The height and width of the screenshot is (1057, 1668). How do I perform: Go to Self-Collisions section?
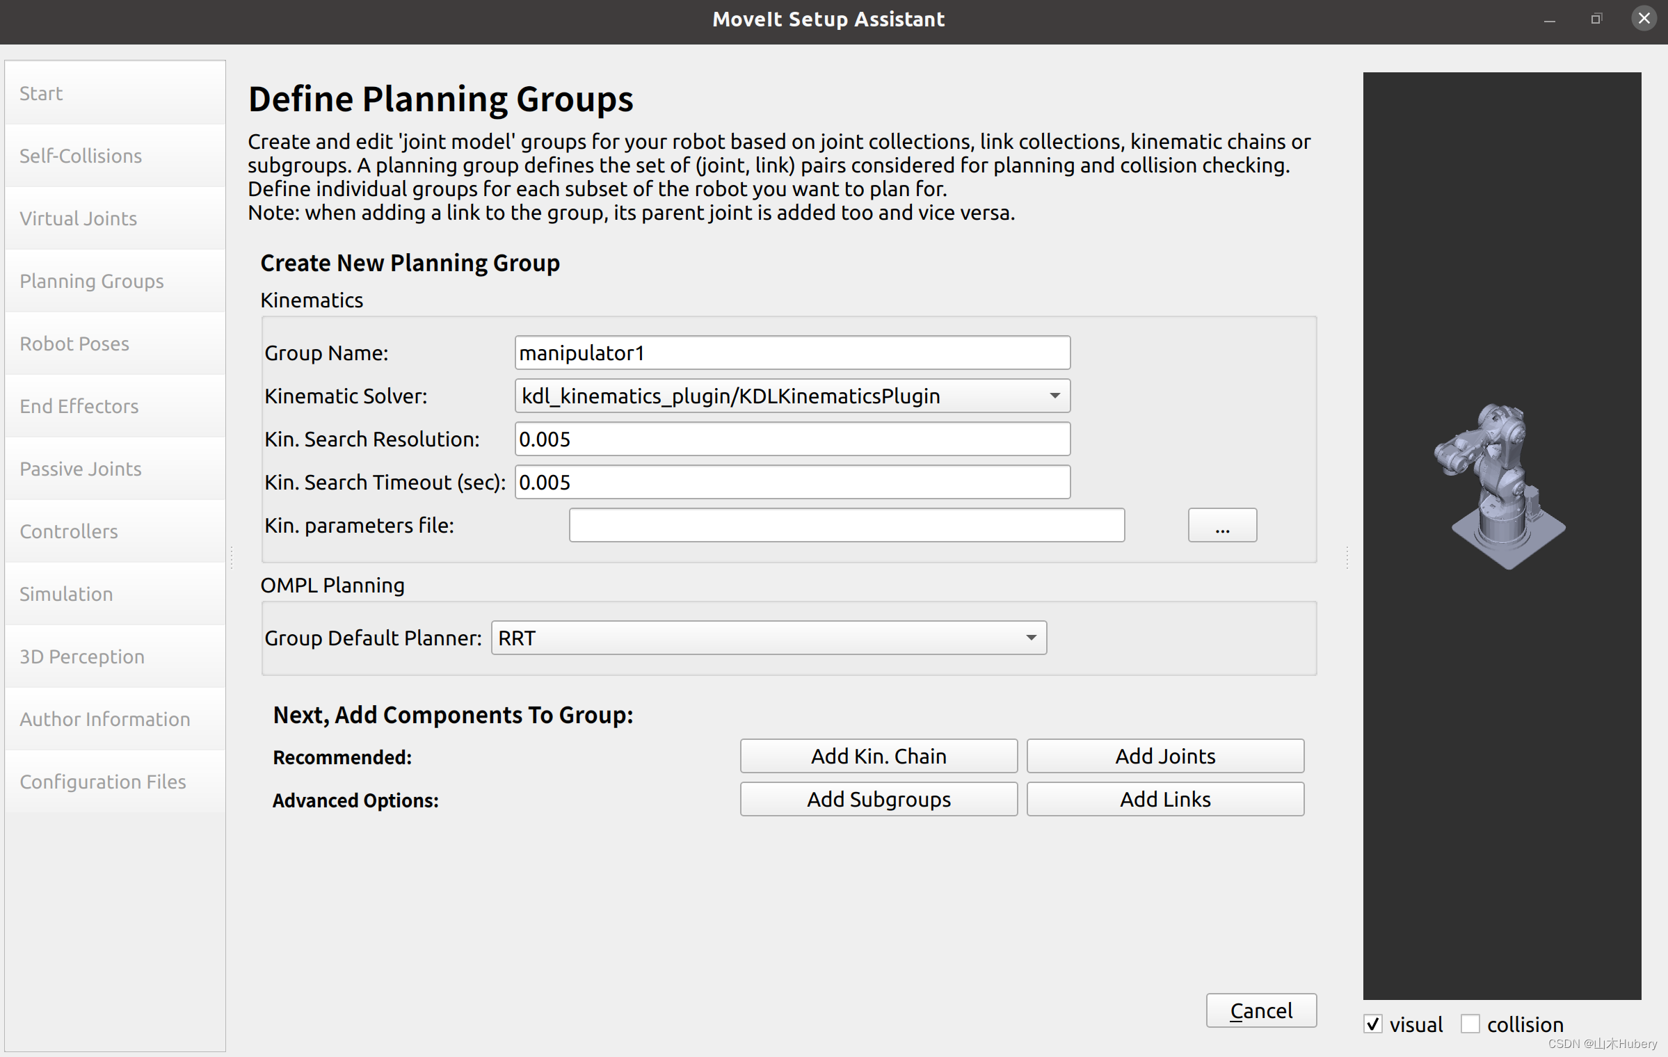115,156
